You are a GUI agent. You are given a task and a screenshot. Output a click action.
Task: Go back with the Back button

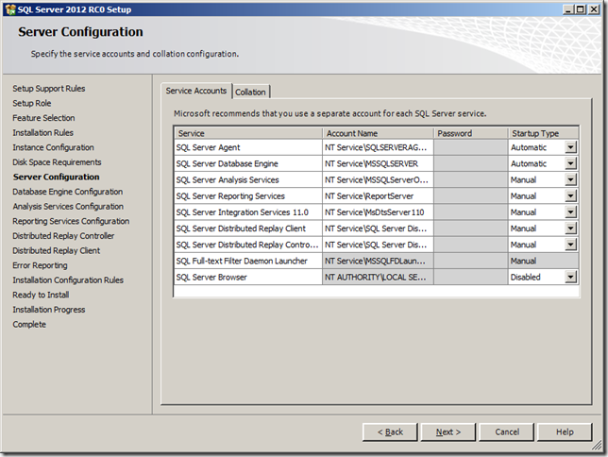coord(389,432)
